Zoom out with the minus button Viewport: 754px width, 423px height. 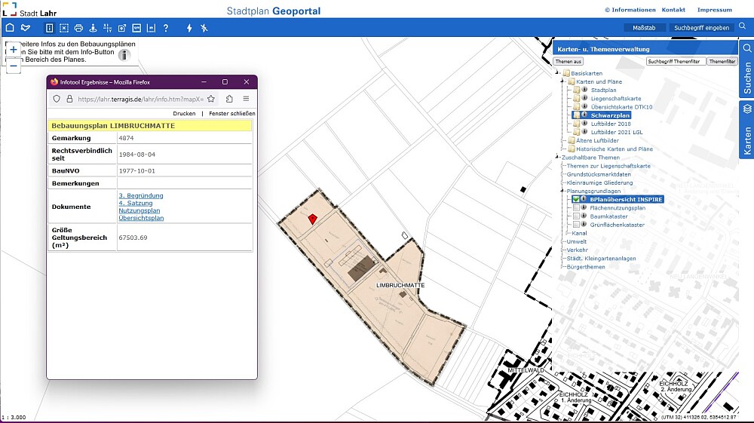click(13, 66)
